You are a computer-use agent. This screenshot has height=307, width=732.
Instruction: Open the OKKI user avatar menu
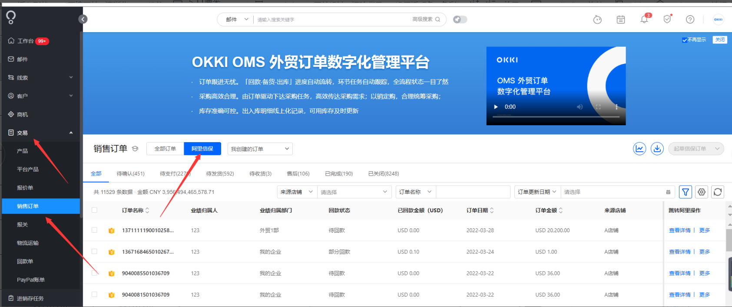coord(718,20)
